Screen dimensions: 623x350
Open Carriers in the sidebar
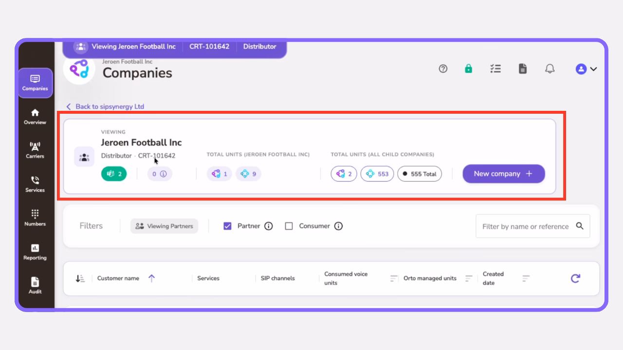35,150
